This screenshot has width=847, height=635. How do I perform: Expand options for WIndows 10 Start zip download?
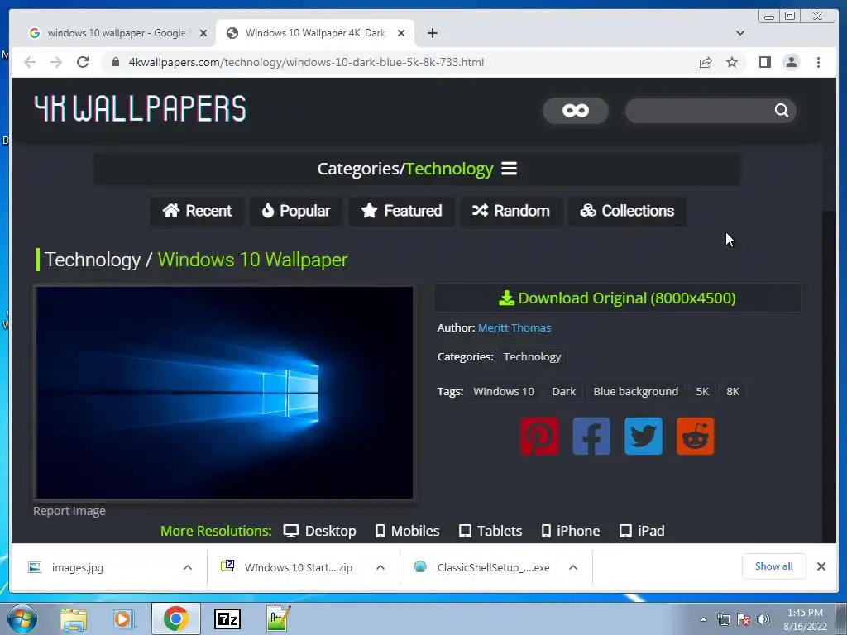coord(380,567)
